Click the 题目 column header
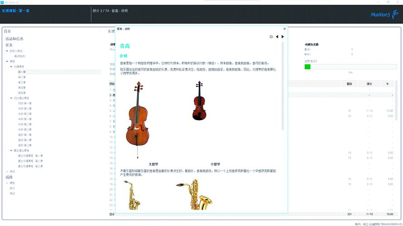This screenshot has width=403, height=226. [x=349, y=84]
